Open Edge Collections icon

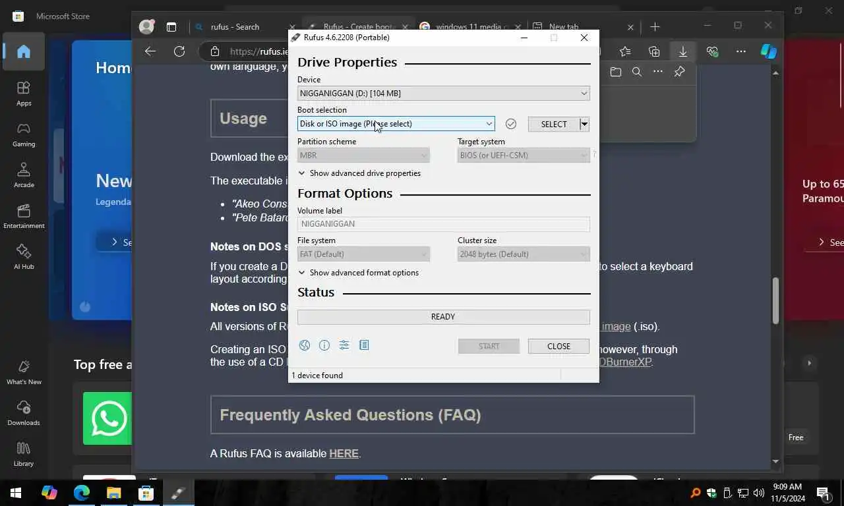coord(654,51)
